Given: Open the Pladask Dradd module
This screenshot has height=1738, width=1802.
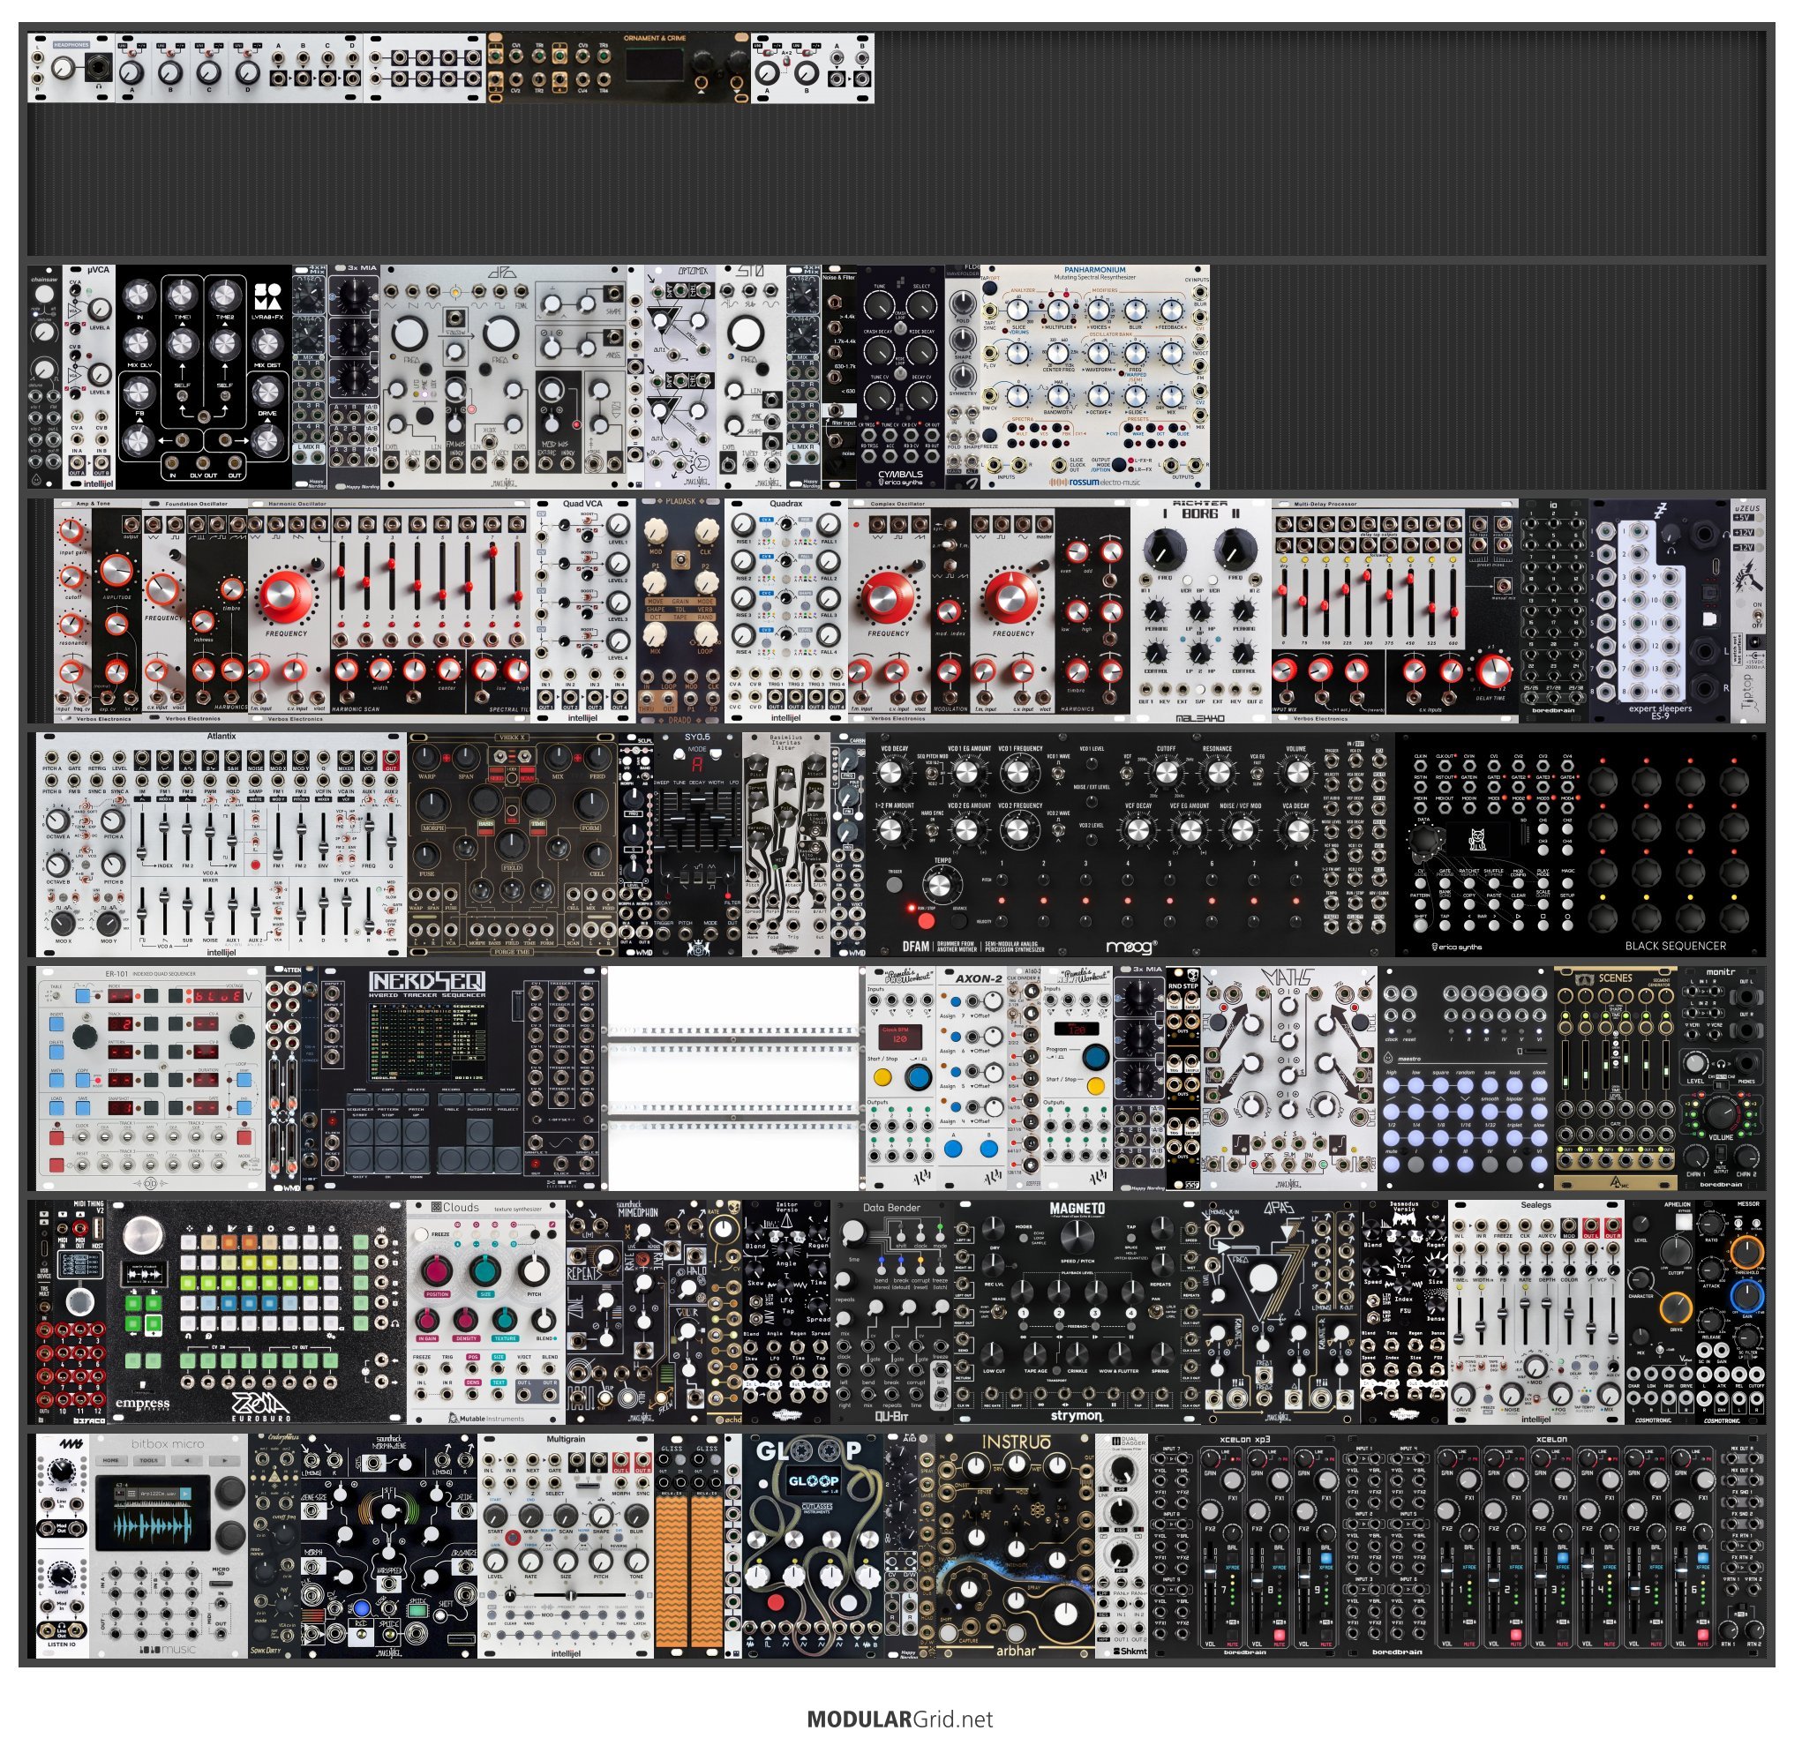Looking at the screenshot, I should [680, 611].
